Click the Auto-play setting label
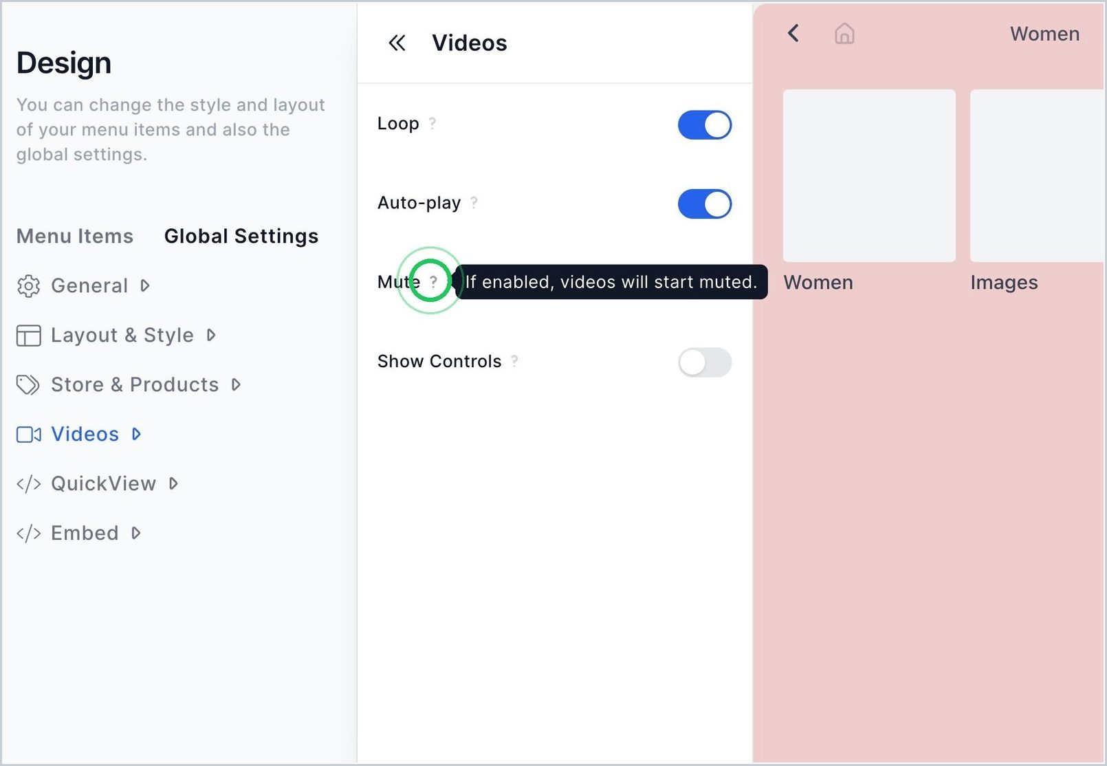1107x766 pixels. tap(419, 203)
